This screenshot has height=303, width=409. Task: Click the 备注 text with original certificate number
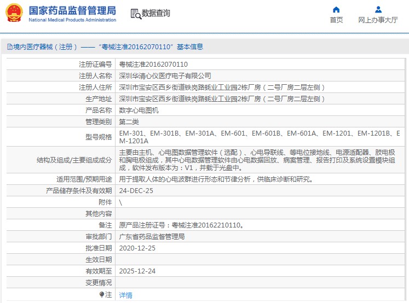pyautogui.click(x=181, y=225)
